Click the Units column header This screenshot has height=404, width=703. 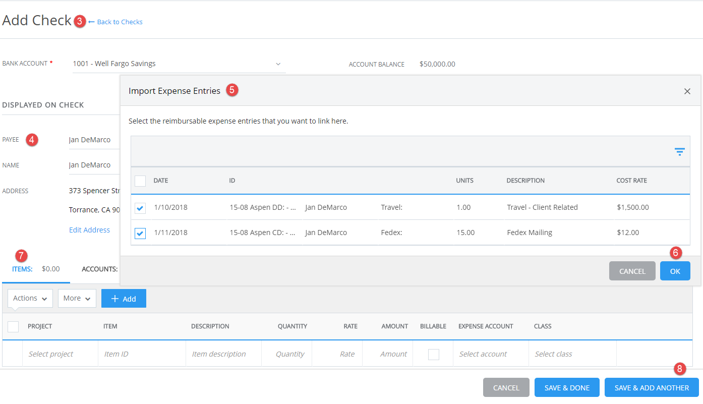(464, 181)
